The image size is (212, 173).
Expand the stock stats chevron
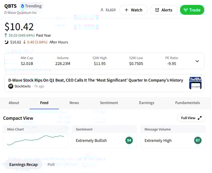[197, 61]
